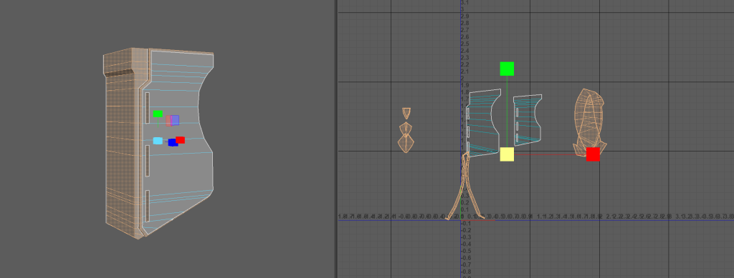Viewport: 734px width, 278px height.
Task: Click the small red handle on 3D model
Action: point(180,140)
